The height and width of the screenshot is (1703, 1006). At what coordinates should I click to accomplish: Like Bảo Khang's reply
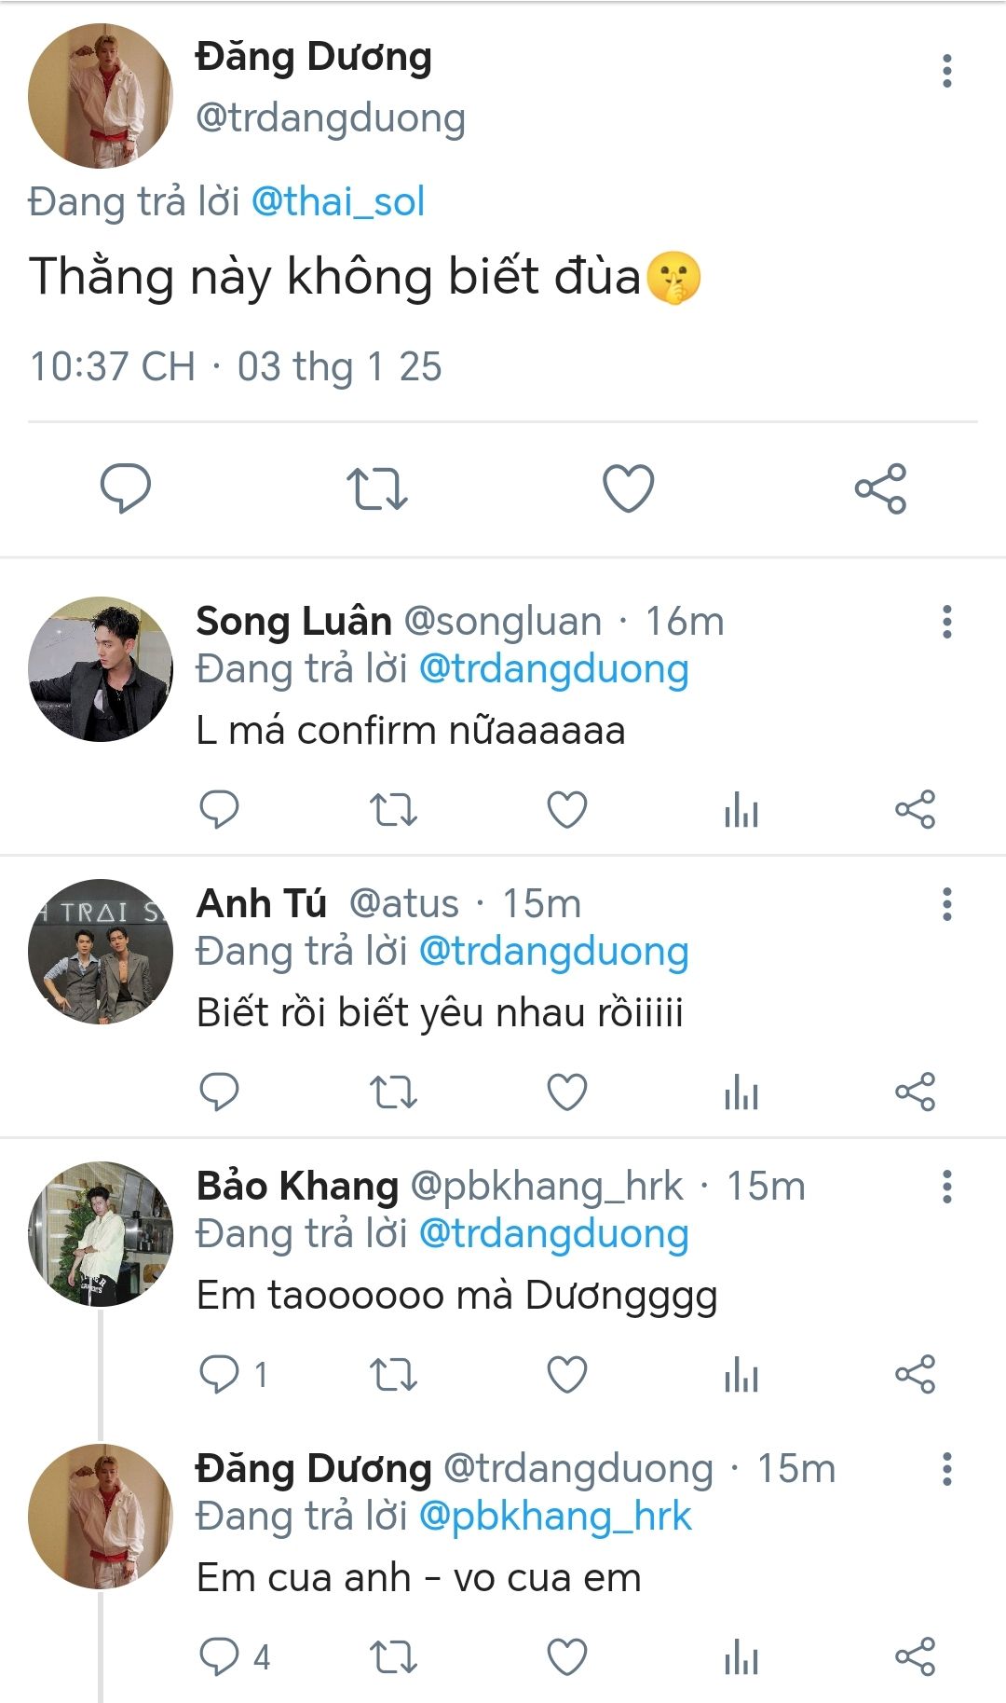[566, 1374]
